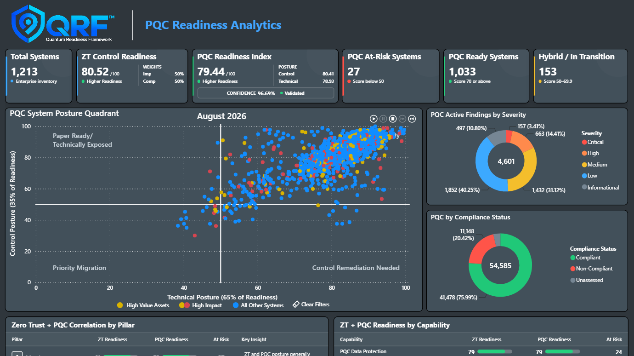The height and width of the screenshot is (356, 634).
Task: Click the Technical posture value 78.93
Action: 328,81
